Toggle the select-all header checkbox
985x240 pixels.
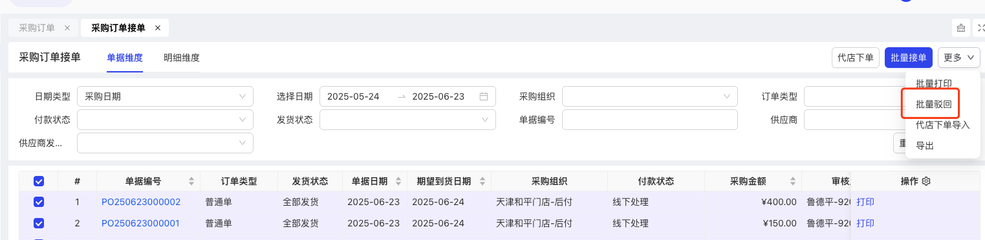pyautogui.click(x=39, y=181)
